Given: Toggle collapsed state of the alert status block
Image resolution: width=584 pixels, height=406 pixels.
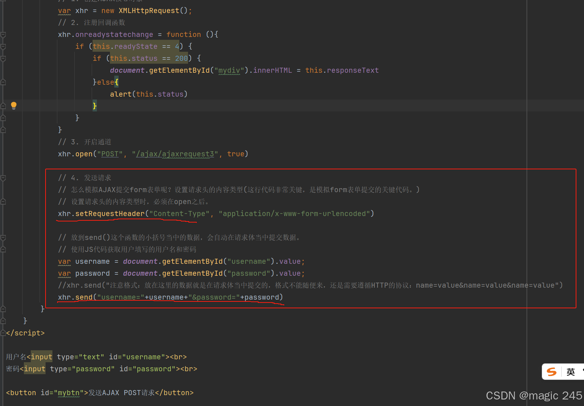Looking at the screenshot, I should click(3, 94).
